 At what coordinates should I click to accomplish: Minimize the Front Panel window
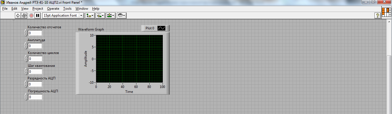click(x=366, y=2)
